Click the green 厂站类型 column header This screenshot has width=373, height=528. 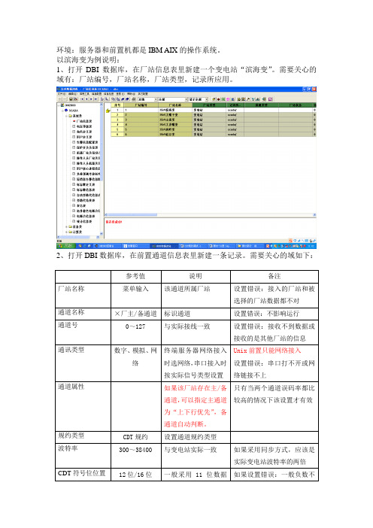pyautogui.click(x=209, y=105)
